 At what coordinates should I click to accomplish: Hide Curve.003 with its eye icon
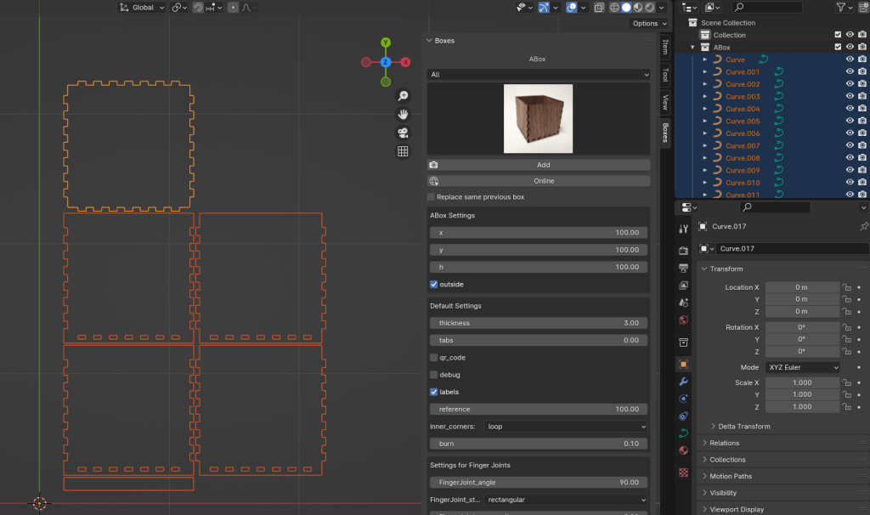(x=850, y=97)
